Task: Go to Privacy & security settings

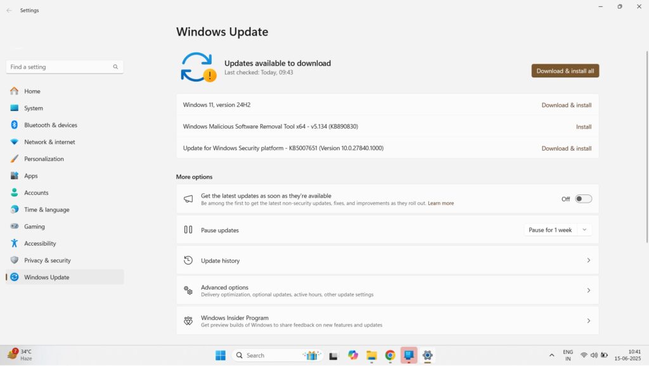Action: (65, 260)
